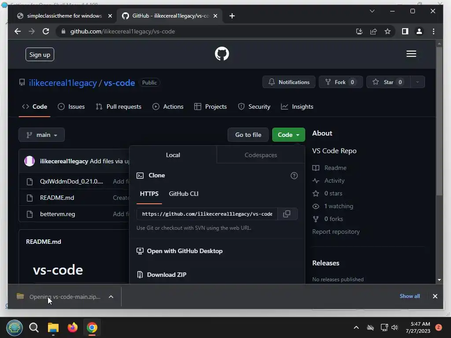Click the page vertical scrollbar thumb
Screen dimensions: 451x338
point(439,121)
